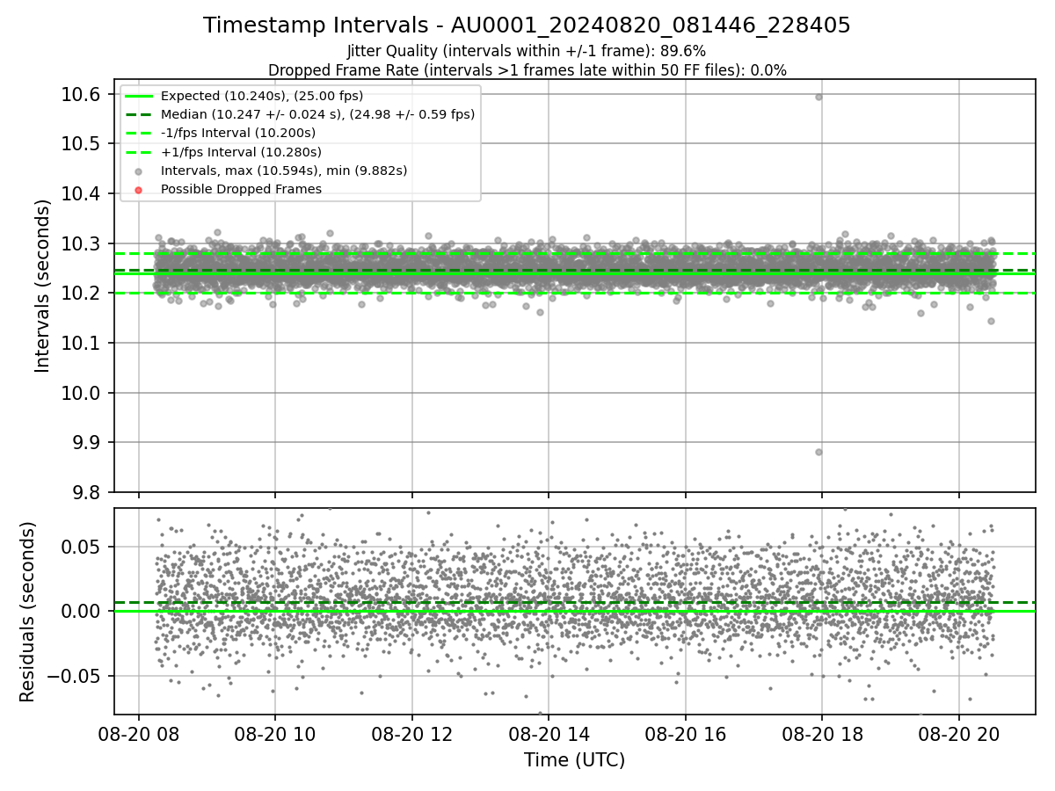The width and height of the screenshot is (1055, 791).
Task: Click legend entry '-1/fps Interval (10.200s)'
Action: pyautogui.click(x=238, y=133)
